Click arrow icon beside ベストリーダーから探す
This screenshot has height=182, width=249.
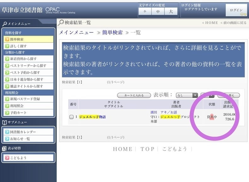(x=8, y=66)
